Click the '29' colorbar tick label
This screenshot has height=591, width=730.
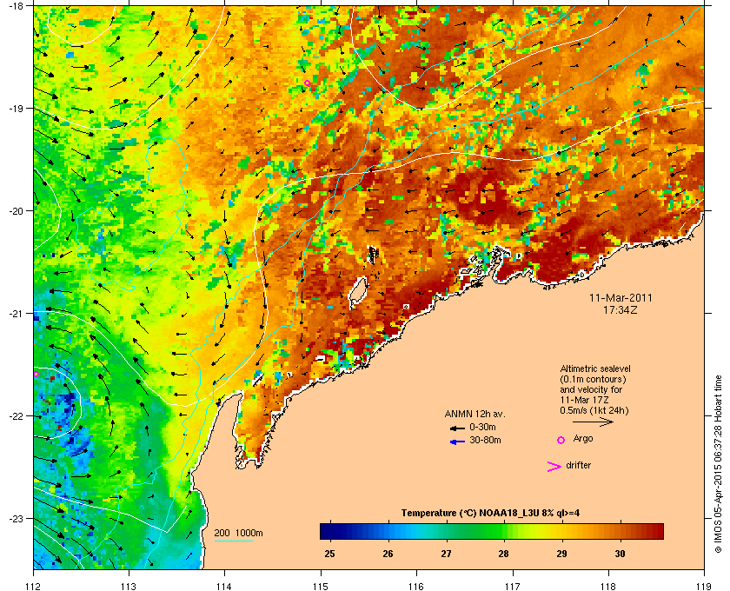(561, 554)
